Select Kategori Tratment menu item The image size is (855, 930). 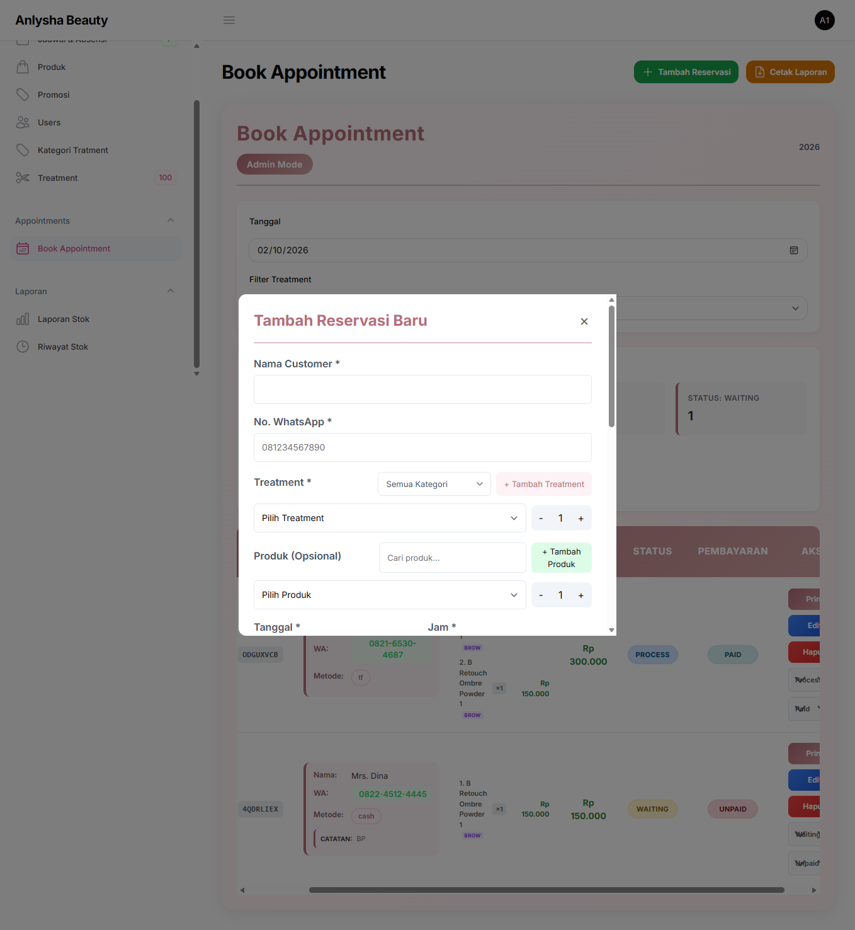click(72, 150)
